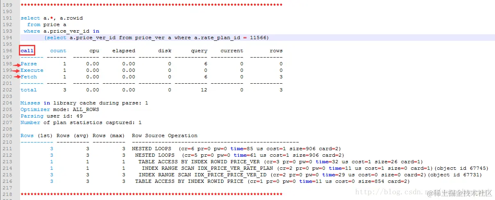Click the 'Rows (avg)' plan header
This screenshot has width=495, height=200.
73,136
